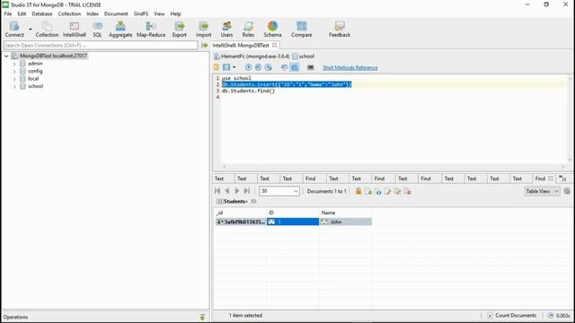Image resolution: width=575 pixels, height=323 pixels.
Task: Expand the local database node
Action: tap(14, 79)
